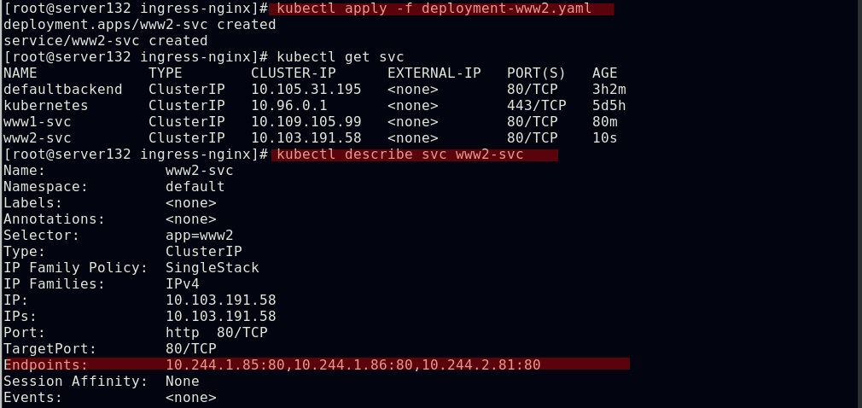
Task: Click cluster IP 10.96.0.1
Action: (288, 106)
